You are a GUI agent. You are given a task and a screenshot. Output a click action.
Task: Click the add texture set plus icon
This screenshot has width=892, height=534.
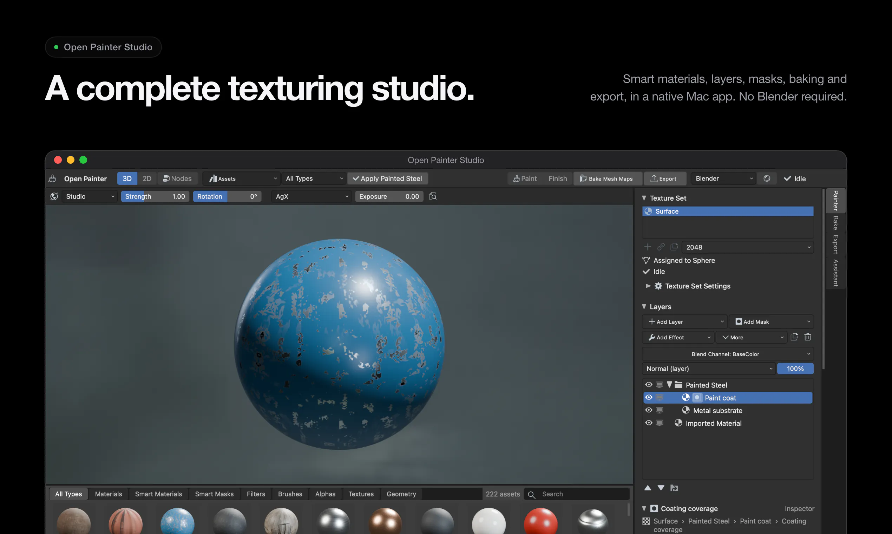pyautogui.click(x=648, y=247)
